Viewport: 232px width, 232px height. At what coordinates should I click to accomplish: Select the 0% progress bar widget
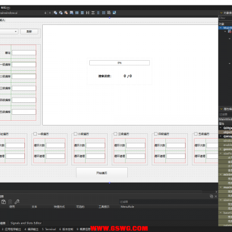120,63
